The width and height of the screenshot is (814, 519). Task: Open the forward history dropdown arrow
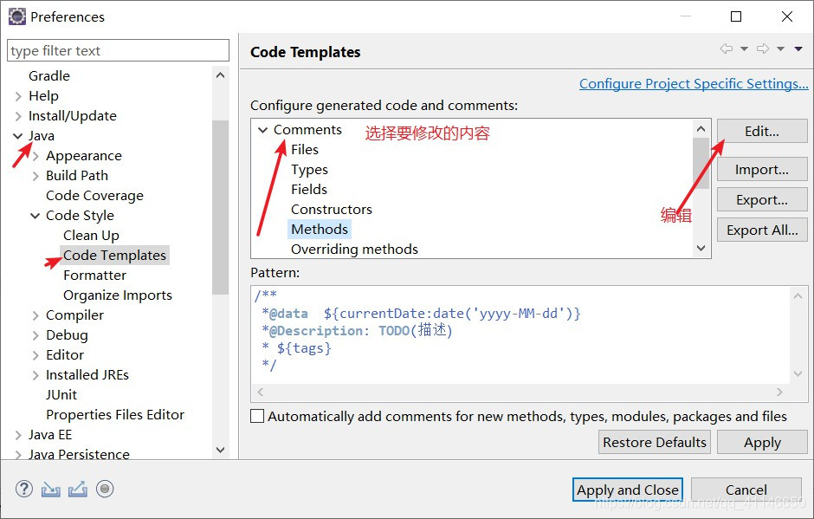[x=780, y=49]
